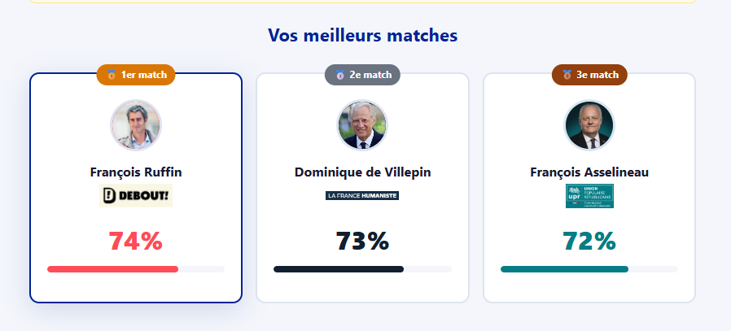Select the 2e match badge
This screenshot has height=331, width=731.
(363, 75)
